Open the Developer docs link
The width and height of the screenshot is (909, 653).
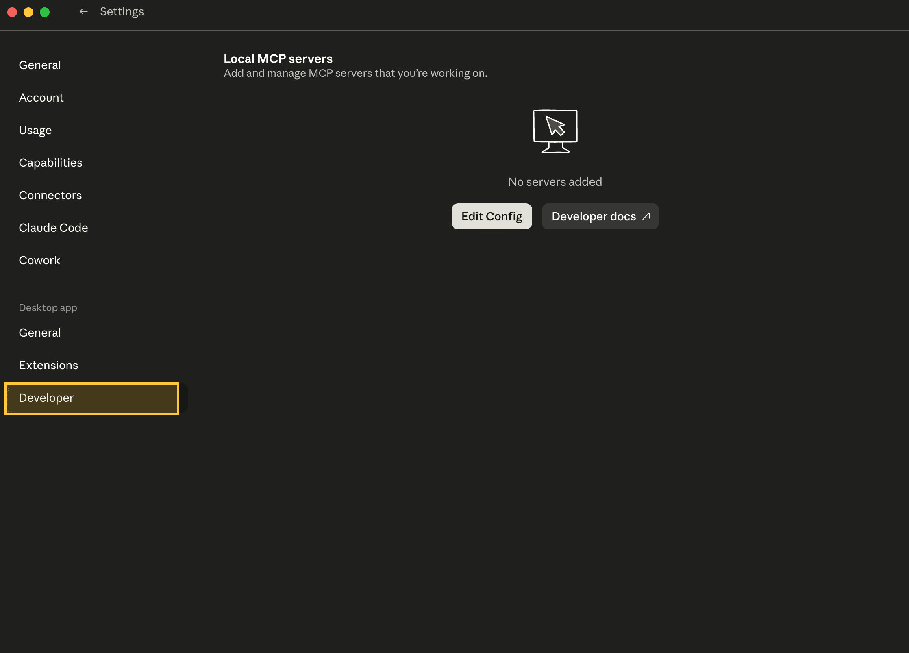pos(600,216)
